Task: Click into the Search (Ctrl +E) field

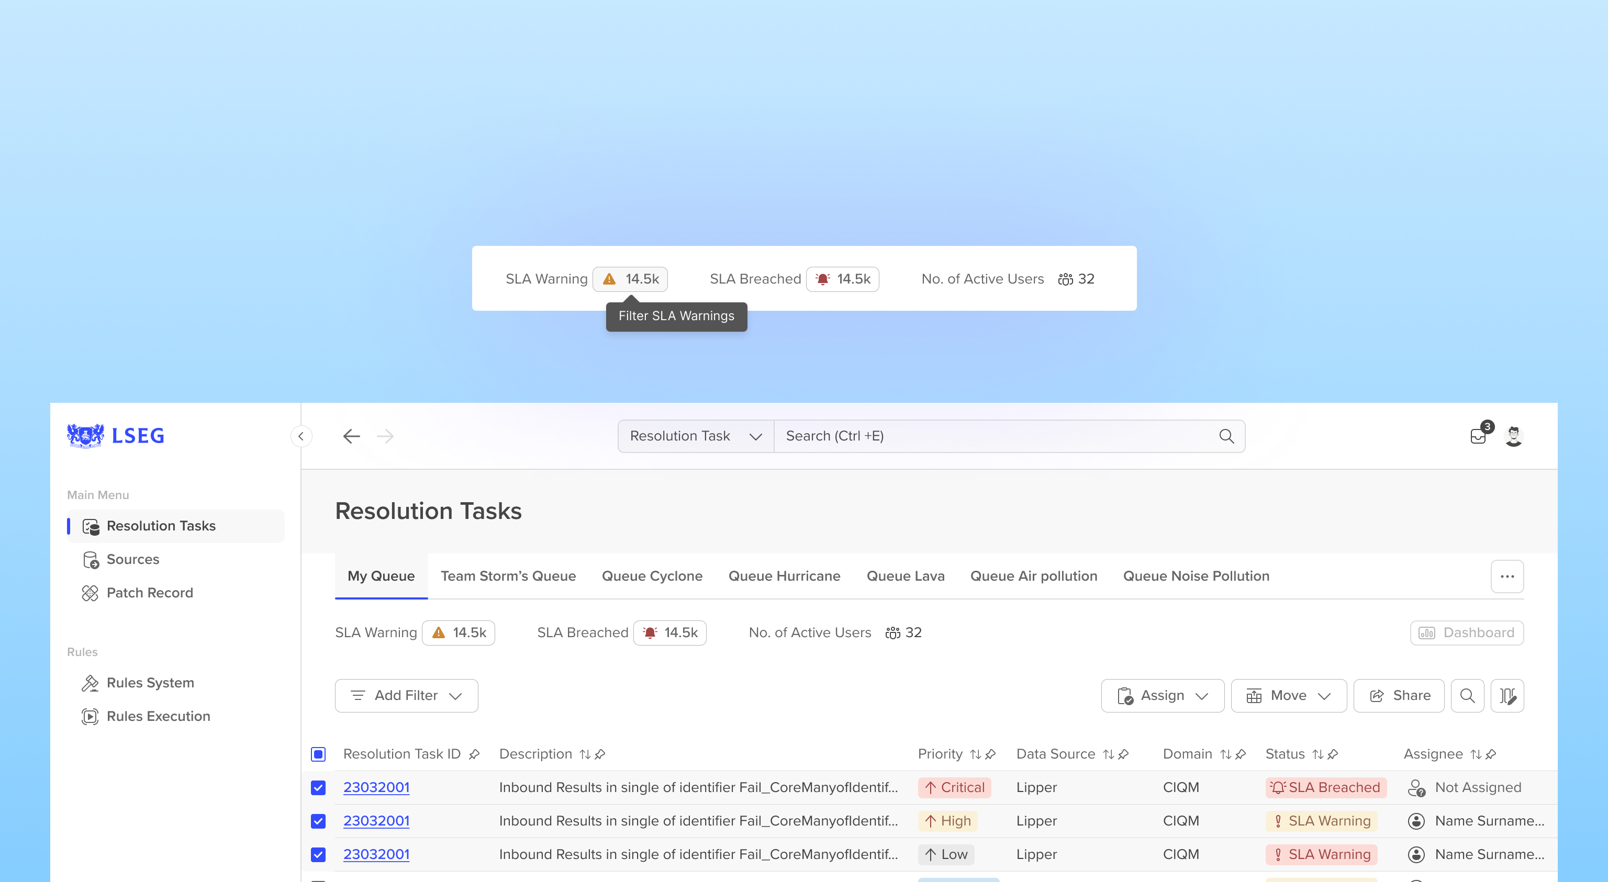Action: [x=992, y=436]
